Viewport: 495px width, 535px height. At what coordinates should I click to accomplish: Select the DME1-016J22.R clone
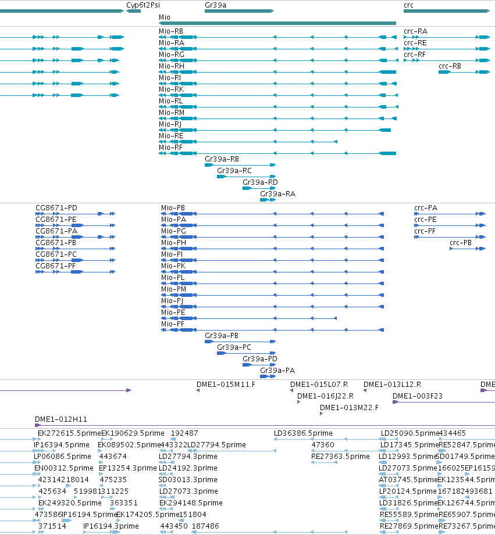coord(325,396)
